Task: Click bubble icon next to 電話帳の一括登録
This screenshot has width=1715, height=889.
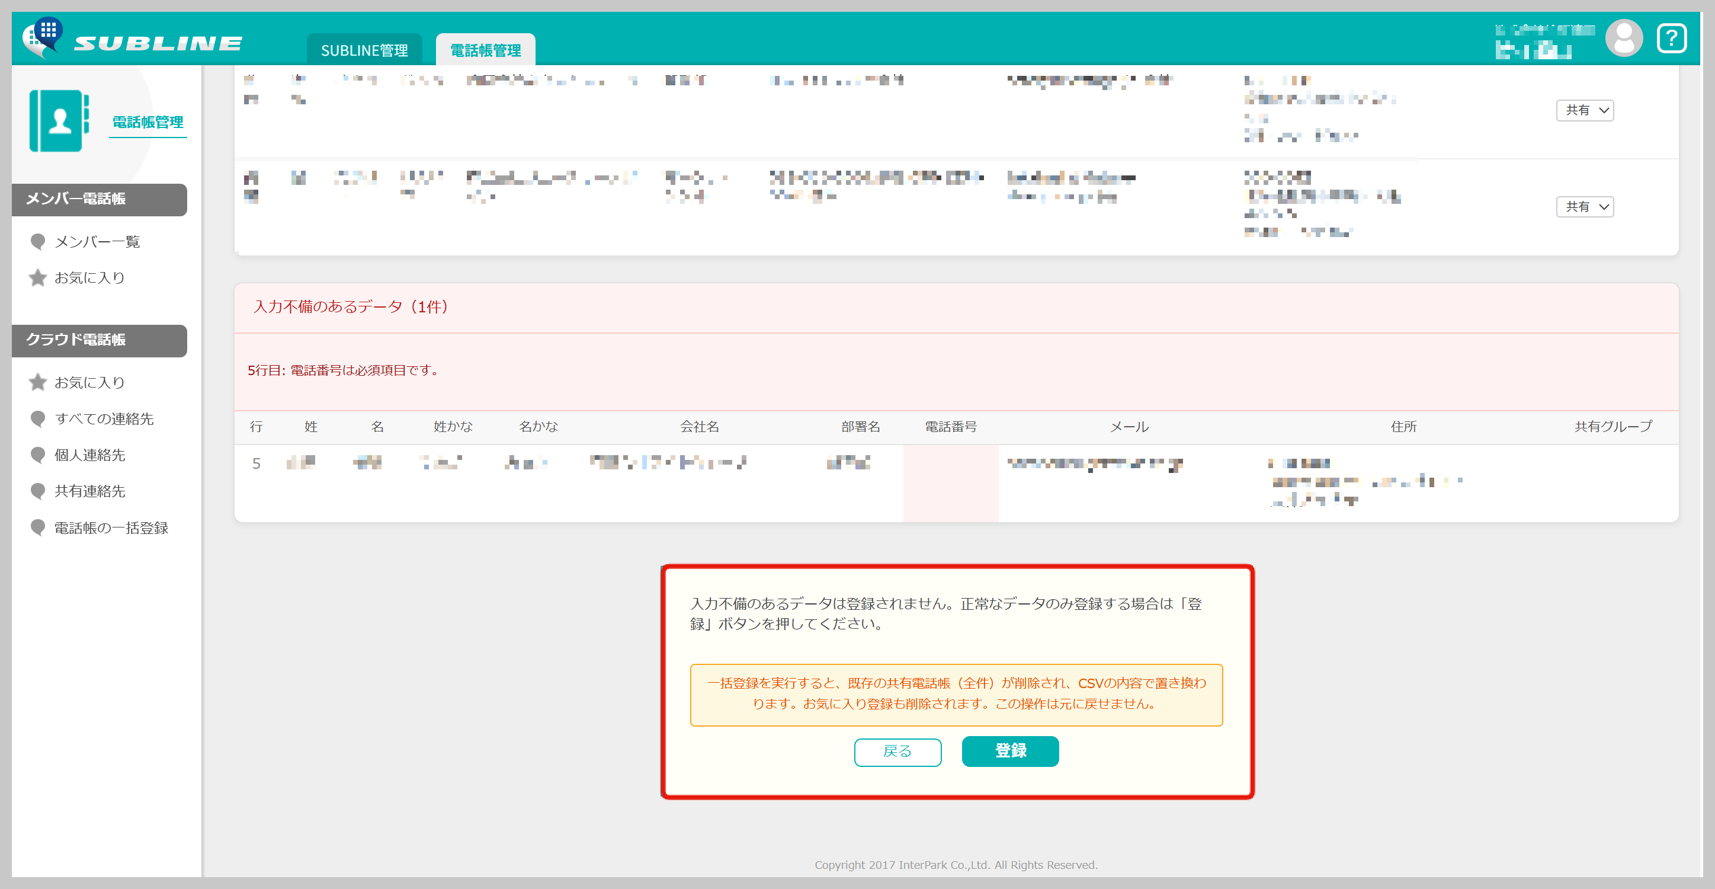Action: 38,527
